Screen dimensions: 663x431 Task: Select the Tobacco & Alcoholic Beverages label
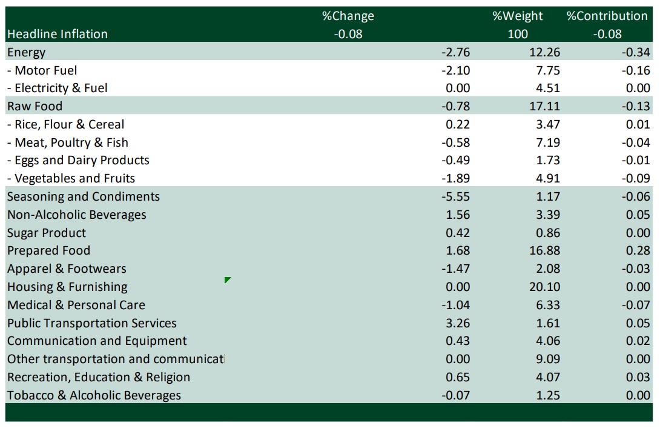(x=94, y=395)
